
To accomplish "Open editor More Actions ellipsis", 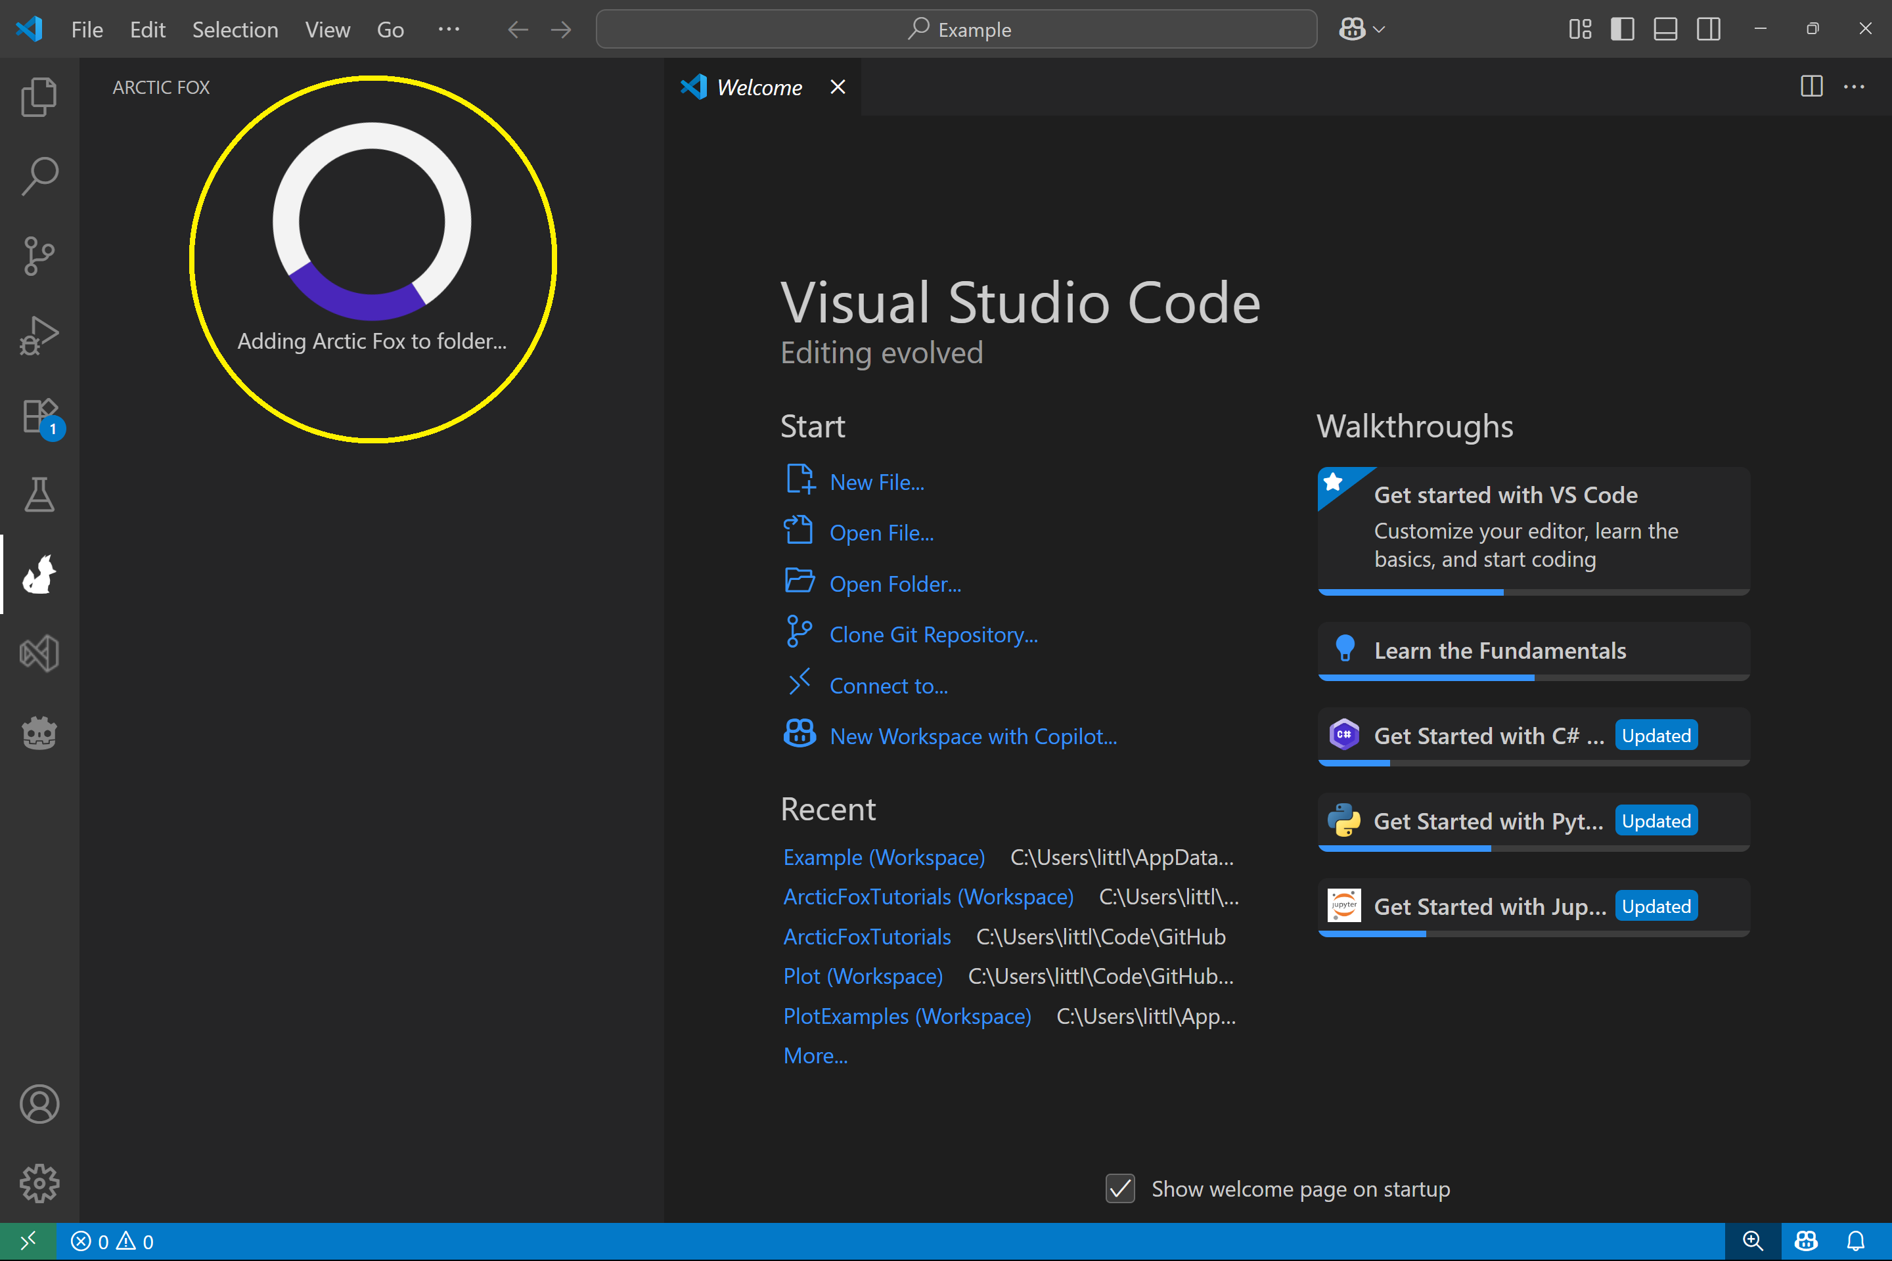I will coord(1854,87).
